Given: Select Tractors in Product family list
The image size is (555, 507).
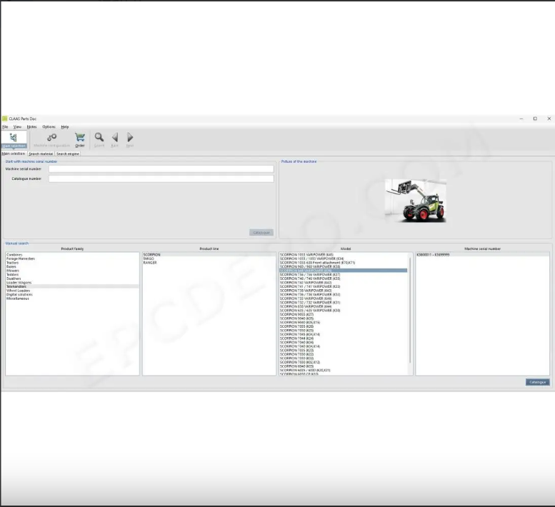Looking at the screenshot, I should click(x=14, y=263).
